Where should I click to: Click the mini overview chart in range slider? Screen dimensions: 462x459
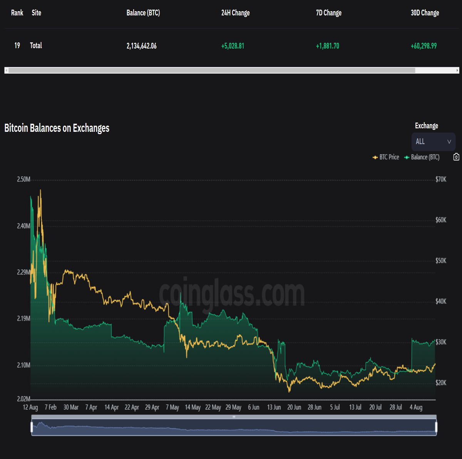234,427
